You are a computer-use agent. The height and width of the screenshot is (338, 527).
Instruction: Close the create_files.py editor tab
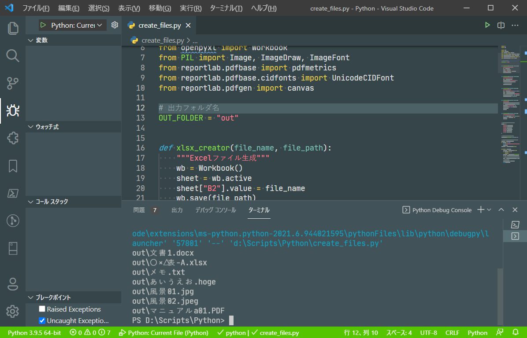coord(188,26)
